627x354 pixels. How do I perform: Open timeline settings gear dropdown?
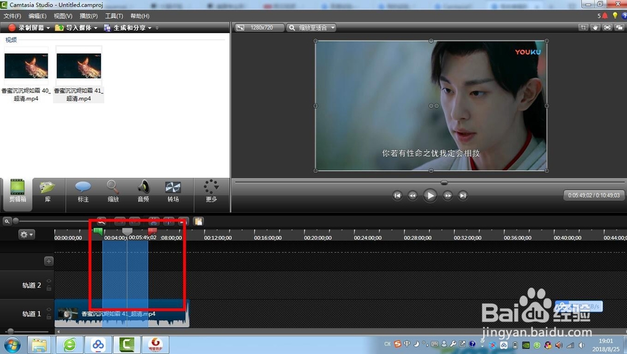(x=26, y=234)
